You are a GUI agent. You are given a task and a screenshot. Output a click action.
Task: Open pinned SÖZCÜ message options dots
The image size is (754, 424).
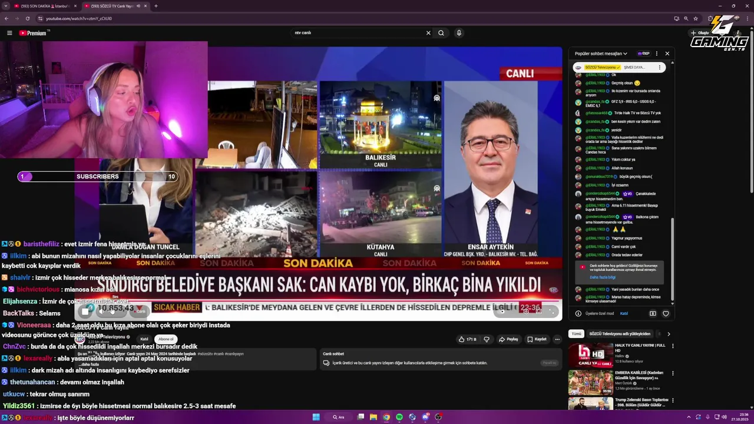660,67
